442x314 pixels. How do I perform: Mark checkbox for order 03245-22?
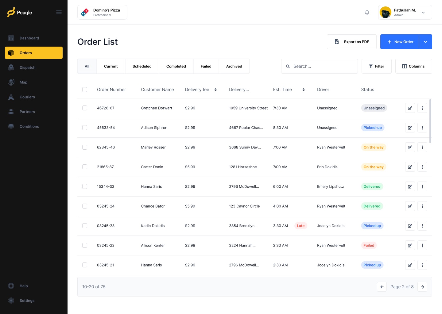coord(85,245)
